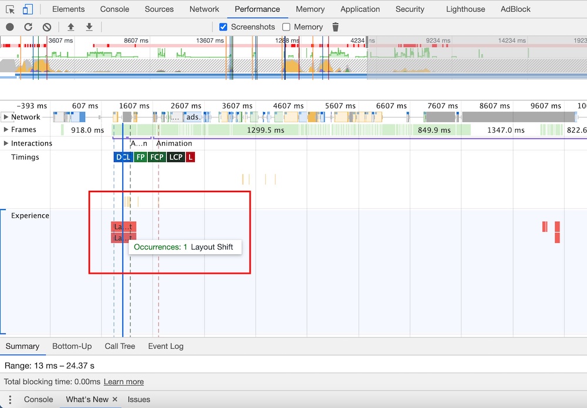Expand the Interactions track
Image resolution: width=587 pixels, height=408 pixels.
6,143
